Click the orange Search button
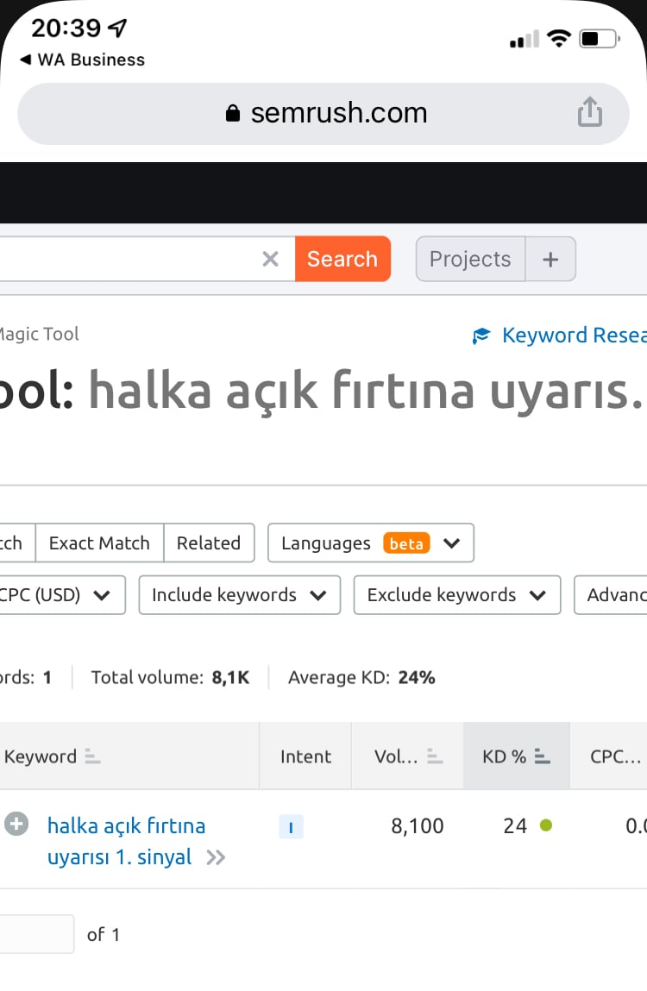 342,259
